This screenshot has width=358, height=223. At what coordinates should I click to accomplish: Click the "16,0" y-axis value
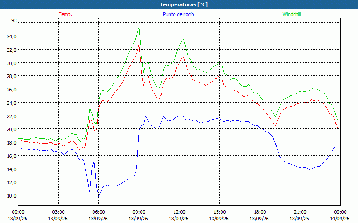tap(12, 156)
